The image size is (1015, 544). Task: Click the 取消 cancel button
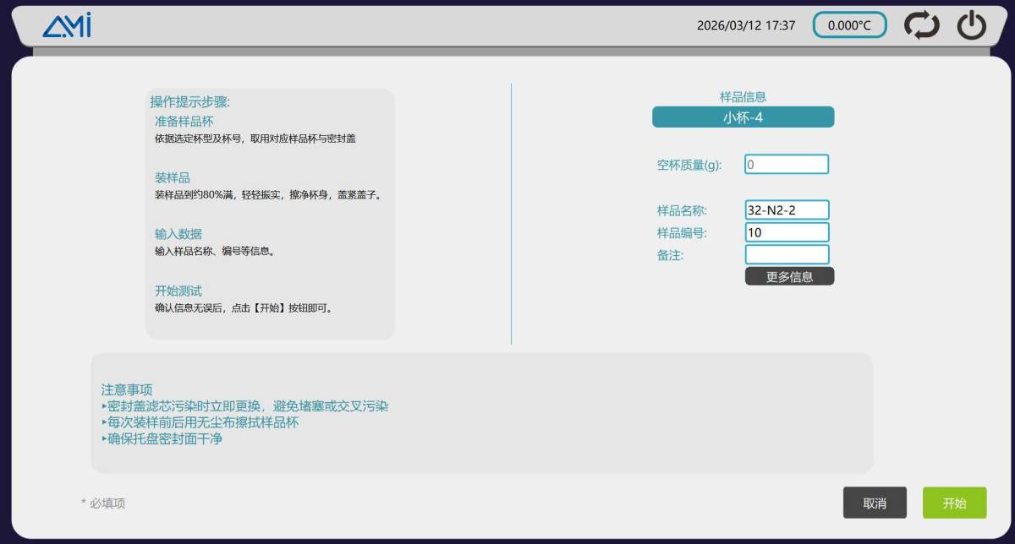875,503
